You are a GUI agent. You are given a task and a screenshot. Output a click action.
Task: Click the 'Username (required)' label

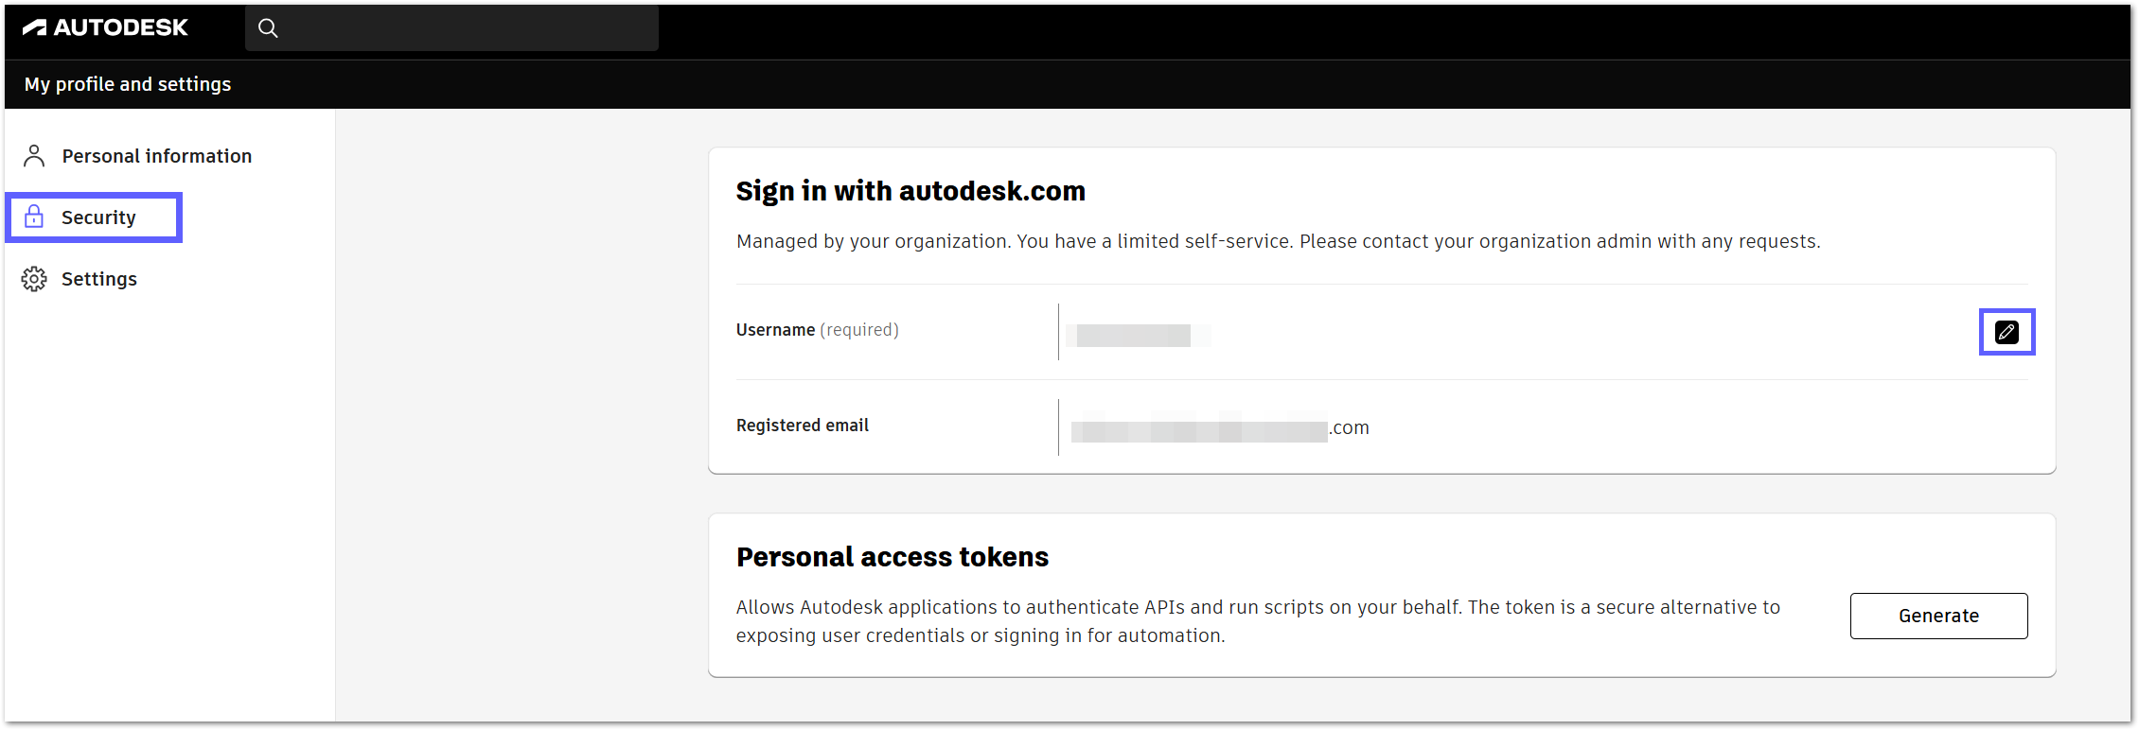click(817, 330)
